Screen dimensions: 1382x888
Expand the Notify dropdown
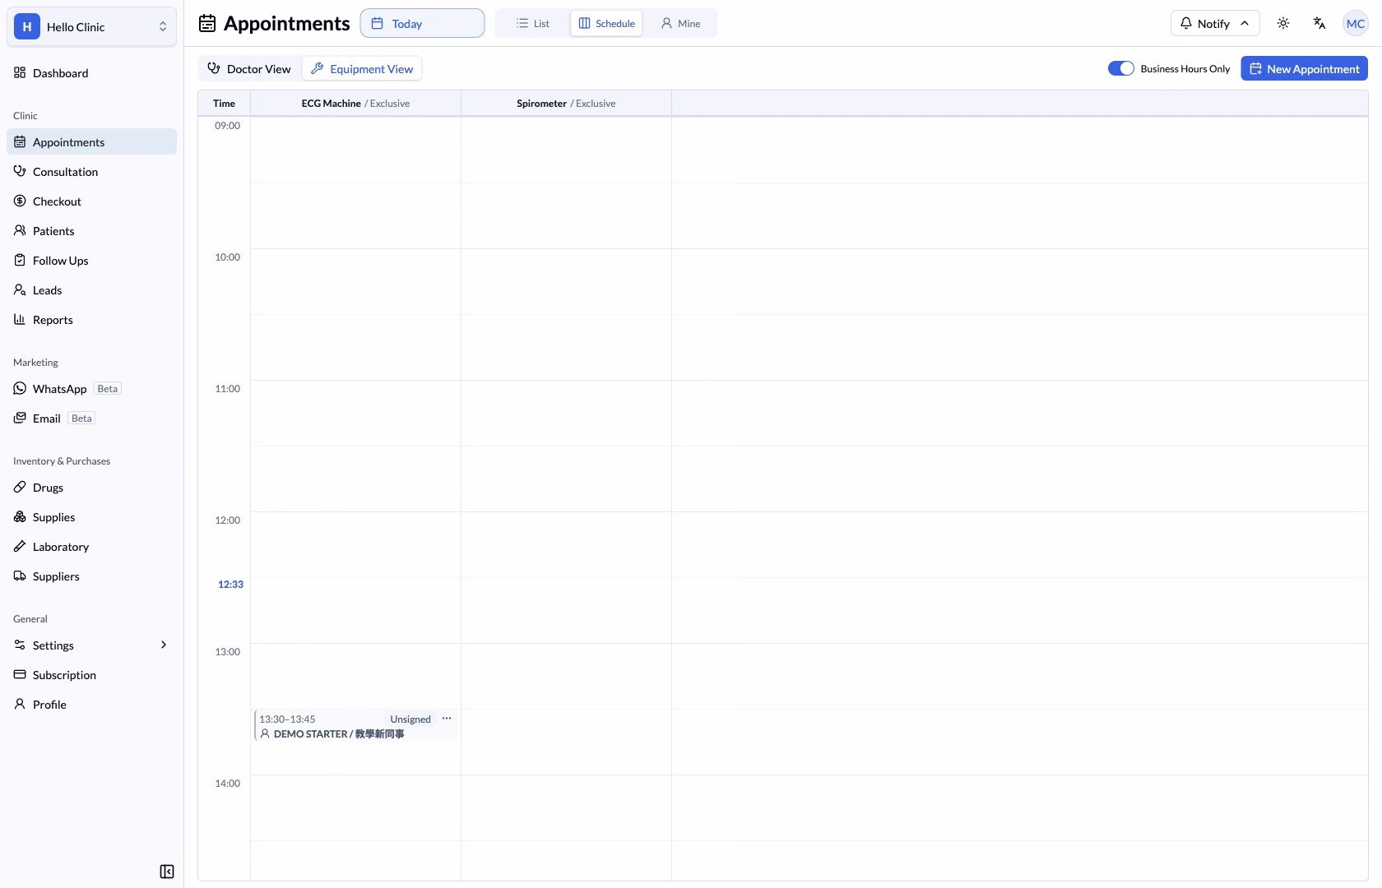pyautogui.click(x=1215, y=23)
